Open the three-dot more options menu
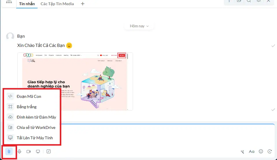This screenshot has height=160, width=277. point(229,1)
